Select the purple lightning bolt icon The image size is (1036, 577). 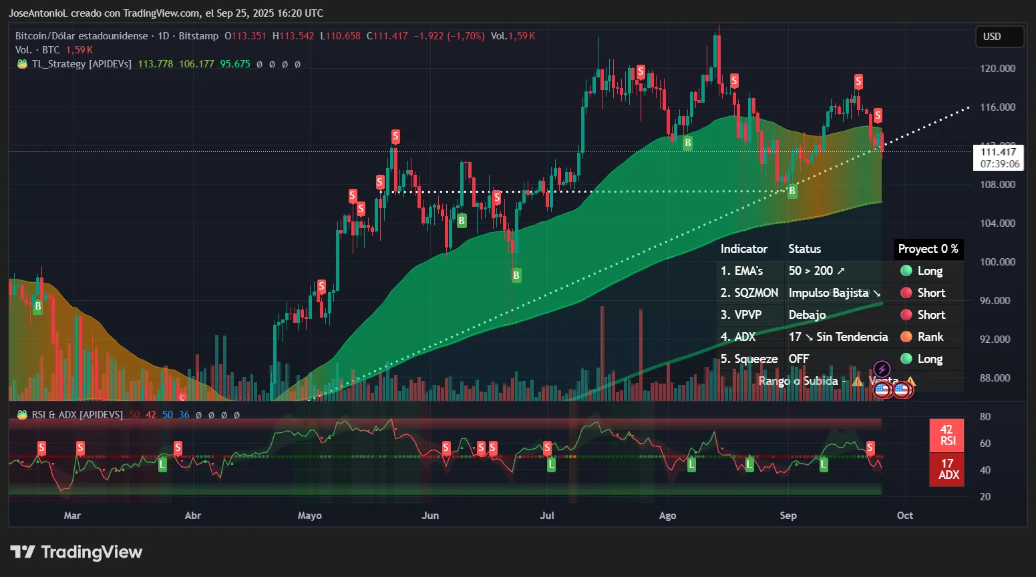(882, 368)
